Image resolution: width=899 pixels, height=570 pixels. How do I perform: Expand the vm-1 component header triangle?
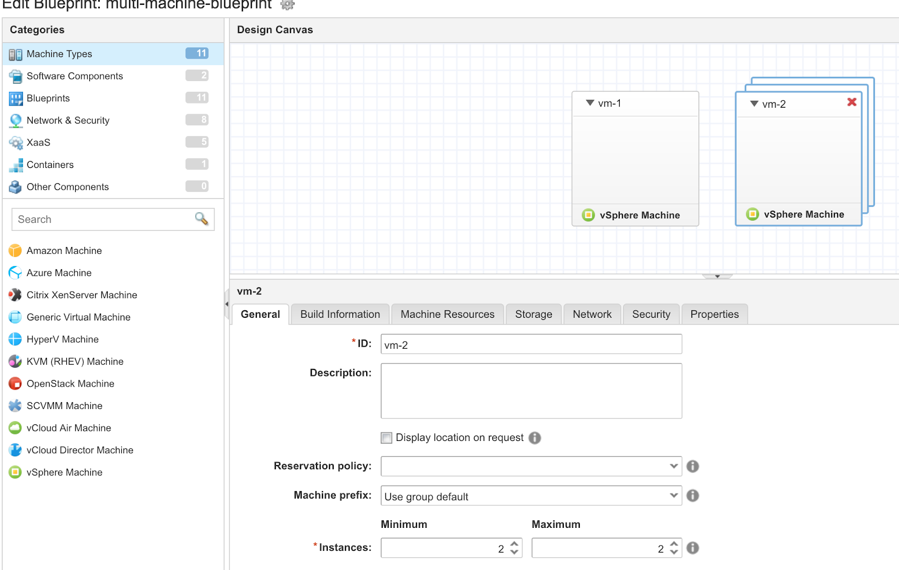pyautogui.click(x=589, y=103)
